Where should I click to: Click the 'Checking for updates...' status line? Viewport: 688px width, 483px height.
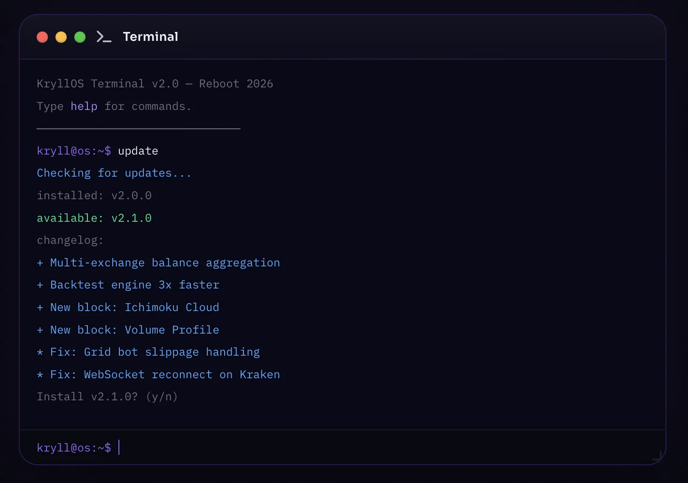(113, 172)
